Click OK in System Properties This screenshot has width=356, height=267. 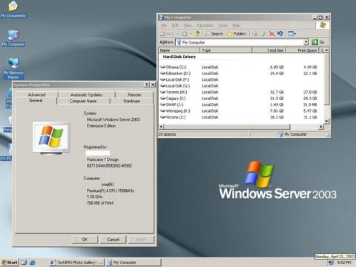pyautogui.click(x=85, y=240)
